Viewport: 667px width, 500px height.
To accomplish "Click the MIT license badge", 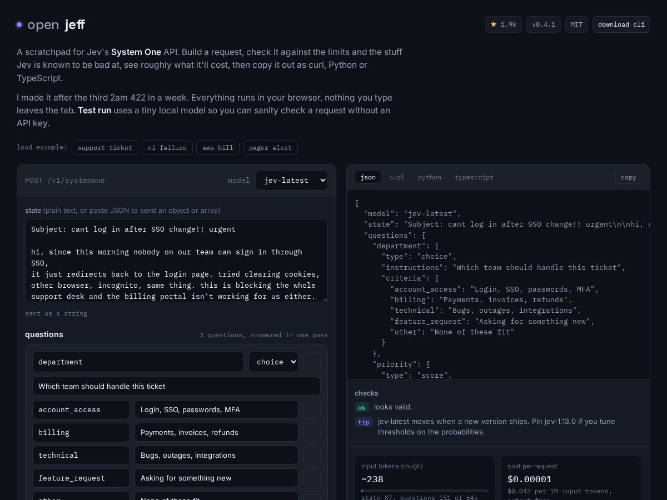I will click(x=576, y=24).
